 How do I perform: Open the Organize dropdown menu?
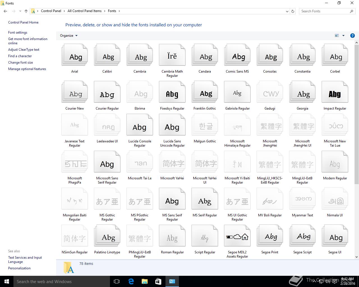pyautogui.click(x=69, y=36)
